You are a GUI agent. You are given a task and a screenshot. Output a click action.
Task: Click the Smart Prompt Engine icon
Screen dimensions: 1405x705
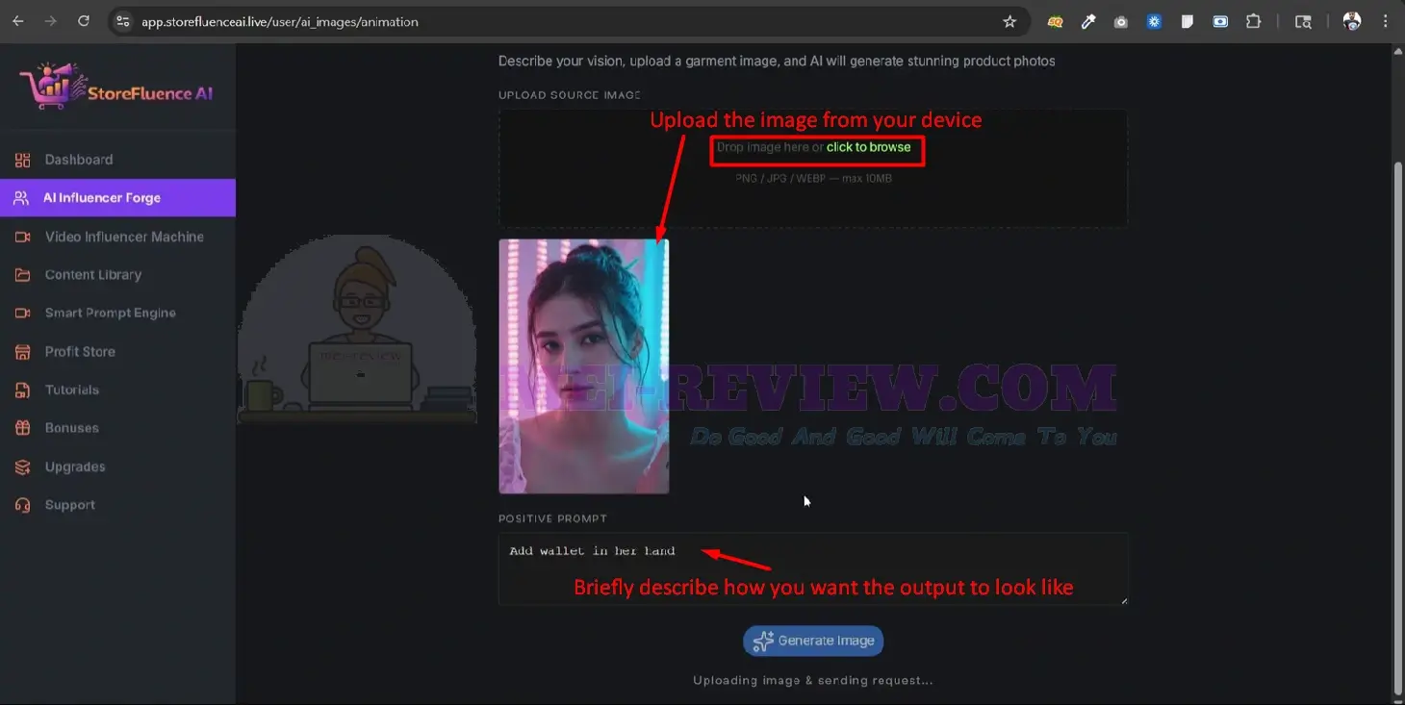(22, 314)
